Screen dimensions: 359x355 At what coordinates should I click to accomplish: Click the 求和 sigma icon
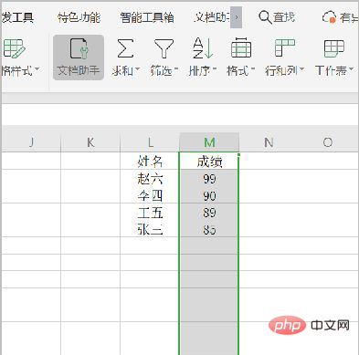125,48
